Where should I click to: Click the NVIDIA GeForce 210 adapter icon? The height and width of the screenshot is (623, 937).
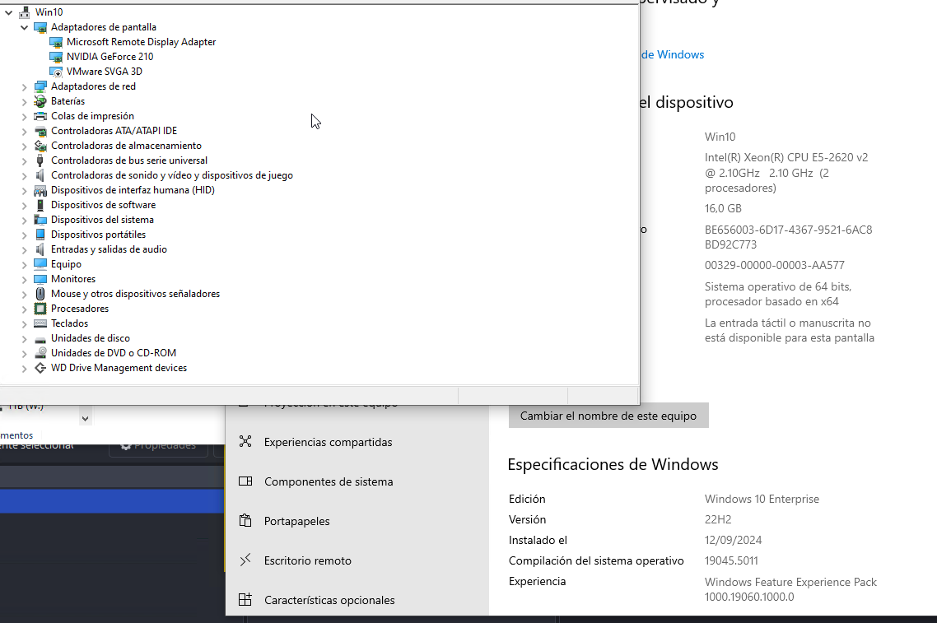pos(56,57)
